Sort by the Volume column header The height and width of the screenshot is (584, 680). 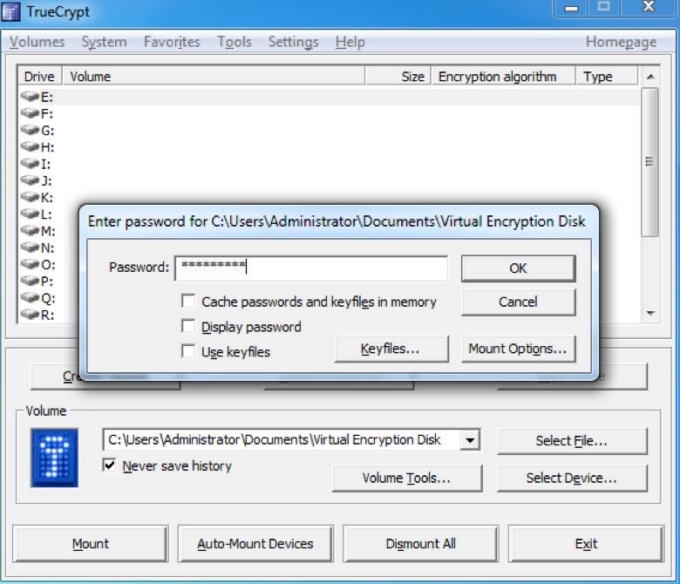point(214,77)
